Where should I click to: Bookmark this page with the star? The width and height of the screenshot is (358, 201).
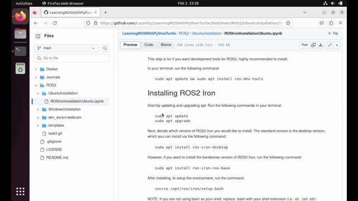[288, 23]
